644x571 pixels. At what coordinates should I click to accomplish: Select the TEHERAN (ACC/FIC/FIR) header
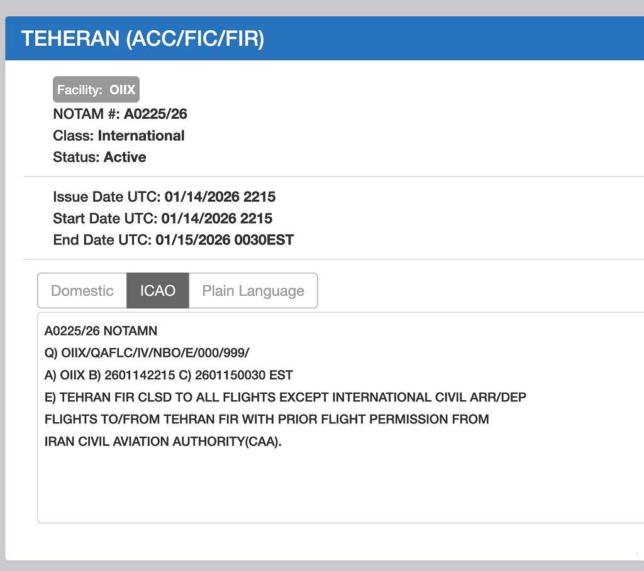pyautogui.click(x=143, y=38)
